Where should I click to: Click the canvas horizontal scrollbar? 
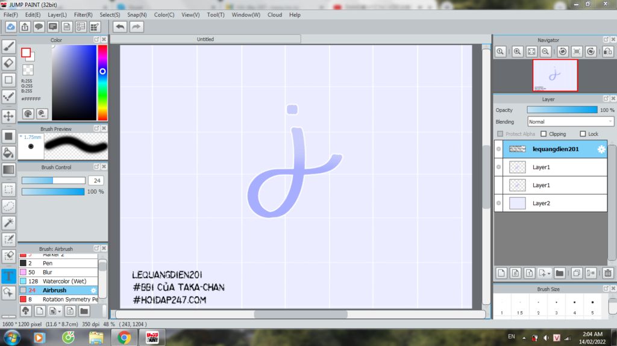[300, 314]
